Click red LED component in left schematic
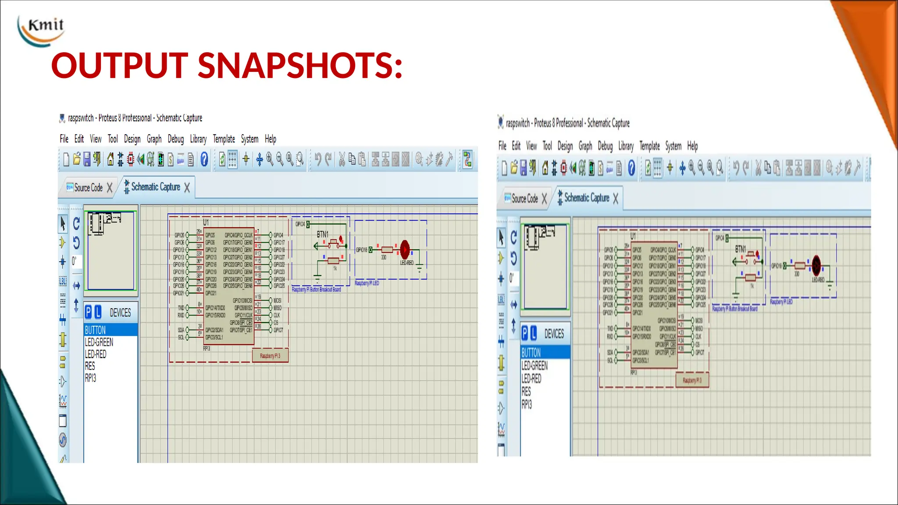 click(405, 249)
